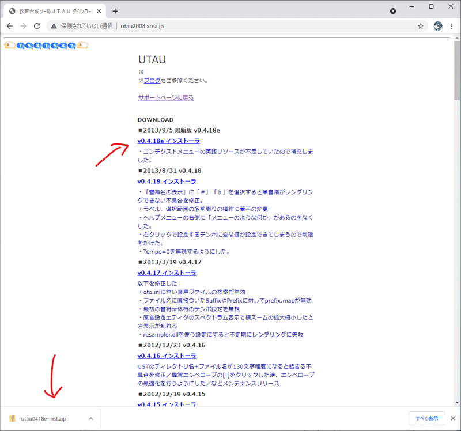Download the v0.4.18e インストーラ link
Image resolution: width=461 pixels, height=431 pixels.
pyautogui.click(x=168, y=141)
